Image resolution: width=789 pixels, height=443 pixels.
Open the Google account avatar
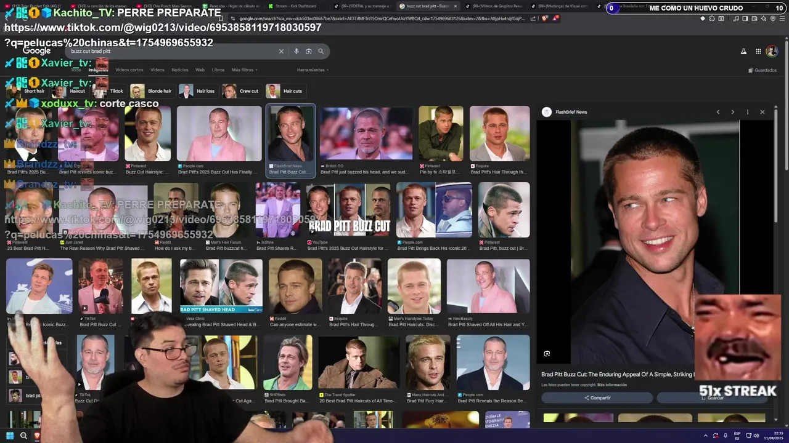coord(772,52)
